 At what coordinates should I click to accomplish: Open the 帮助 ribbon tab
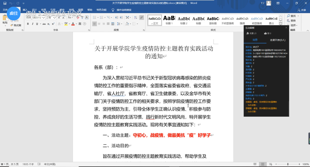click(90, 10)
